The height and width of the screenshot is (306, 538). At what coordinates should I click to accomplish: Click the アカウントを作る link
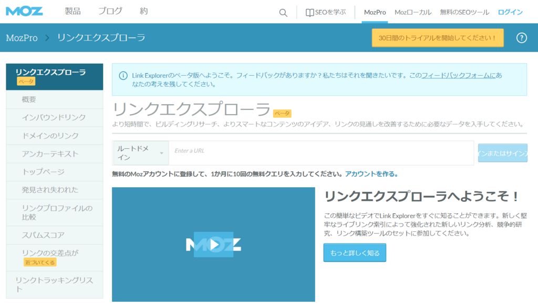tap(371, 174)
